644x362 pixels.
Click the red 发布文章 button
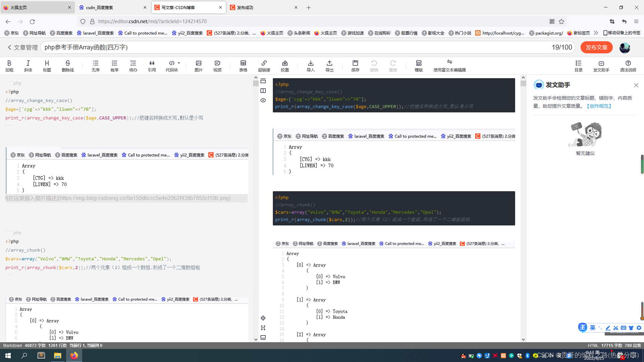point(597,47)
